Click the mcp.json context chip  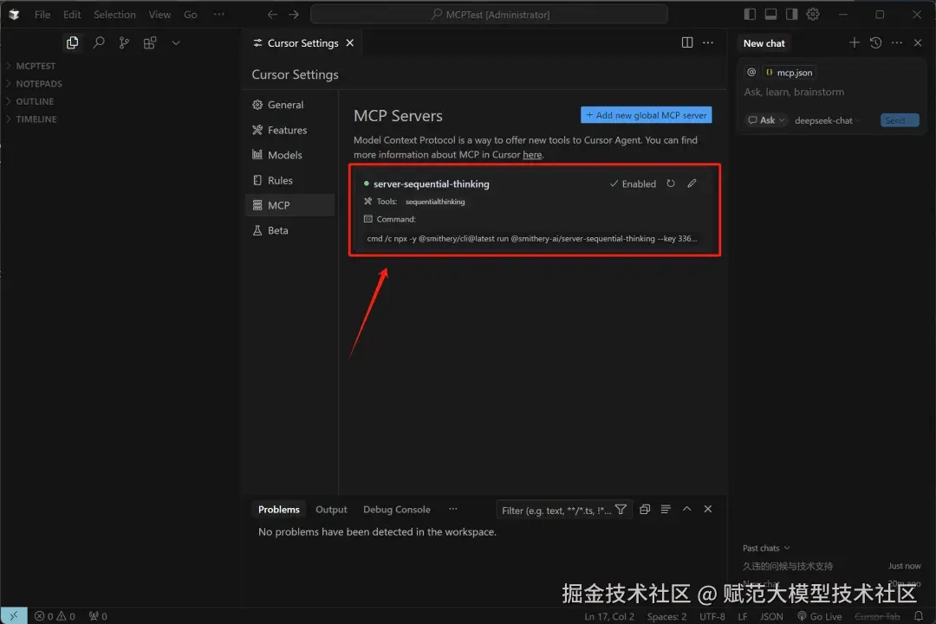(789, 72)
